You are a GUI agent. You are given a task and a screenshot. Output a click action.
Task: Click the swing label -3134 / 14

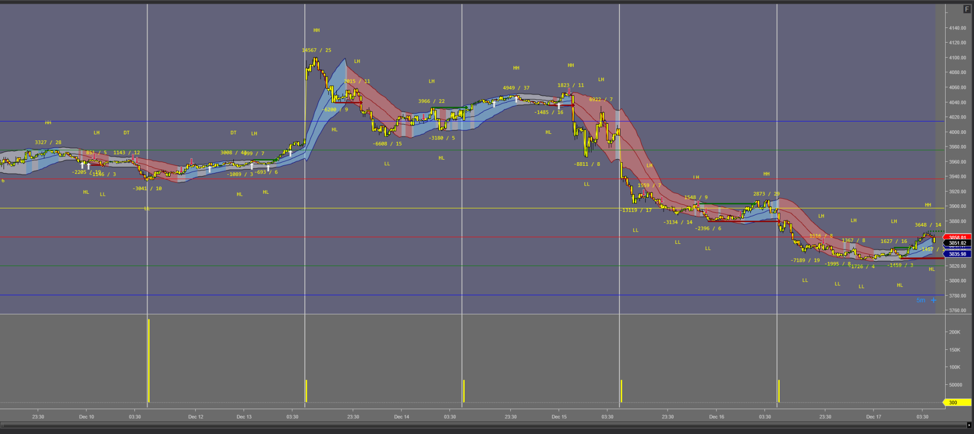pyautogui.click(x=678, y=222)
